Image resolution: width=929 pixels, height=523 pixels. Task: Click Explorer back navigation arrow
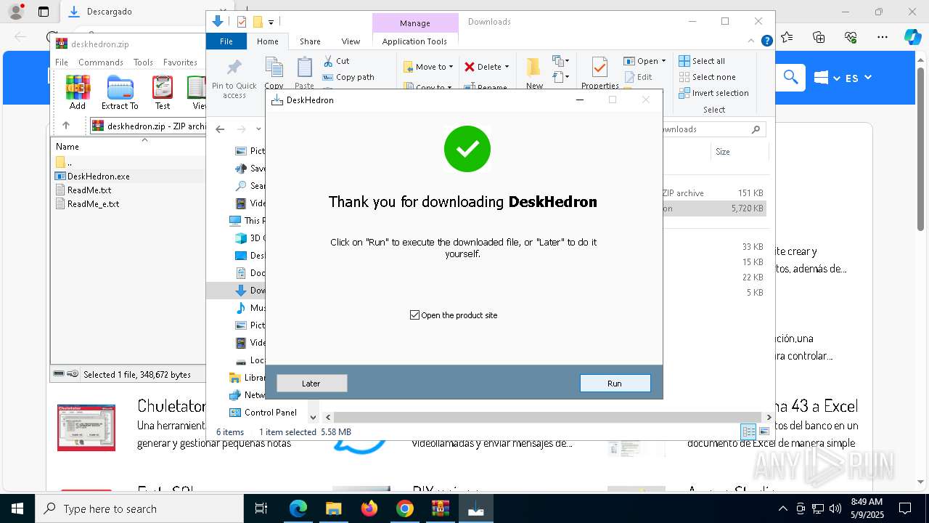tap(220, 129)
